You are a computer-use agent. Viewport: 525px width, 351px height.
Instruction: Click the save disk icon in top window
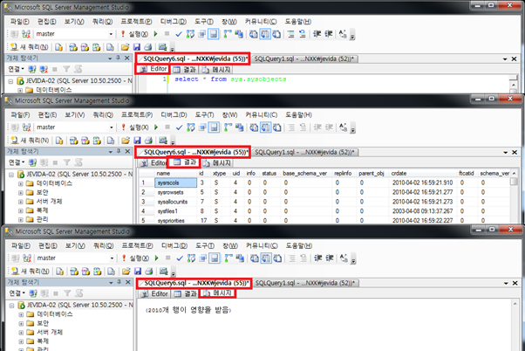[x=137, y=47]
